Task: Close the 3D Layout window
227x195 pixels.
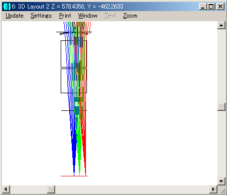Action: click(x=220, y=7)
